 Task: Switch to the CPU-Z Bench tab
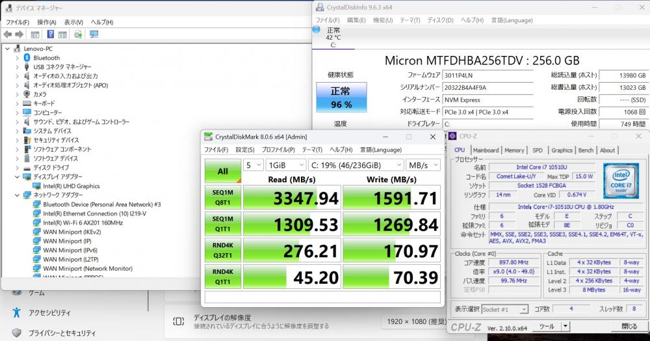tap(586, 150)
